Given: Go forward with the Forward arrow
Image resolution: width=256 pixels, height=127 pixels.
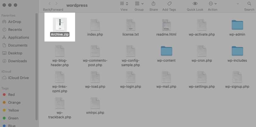Looking at the screenshot, I should 57,3.
